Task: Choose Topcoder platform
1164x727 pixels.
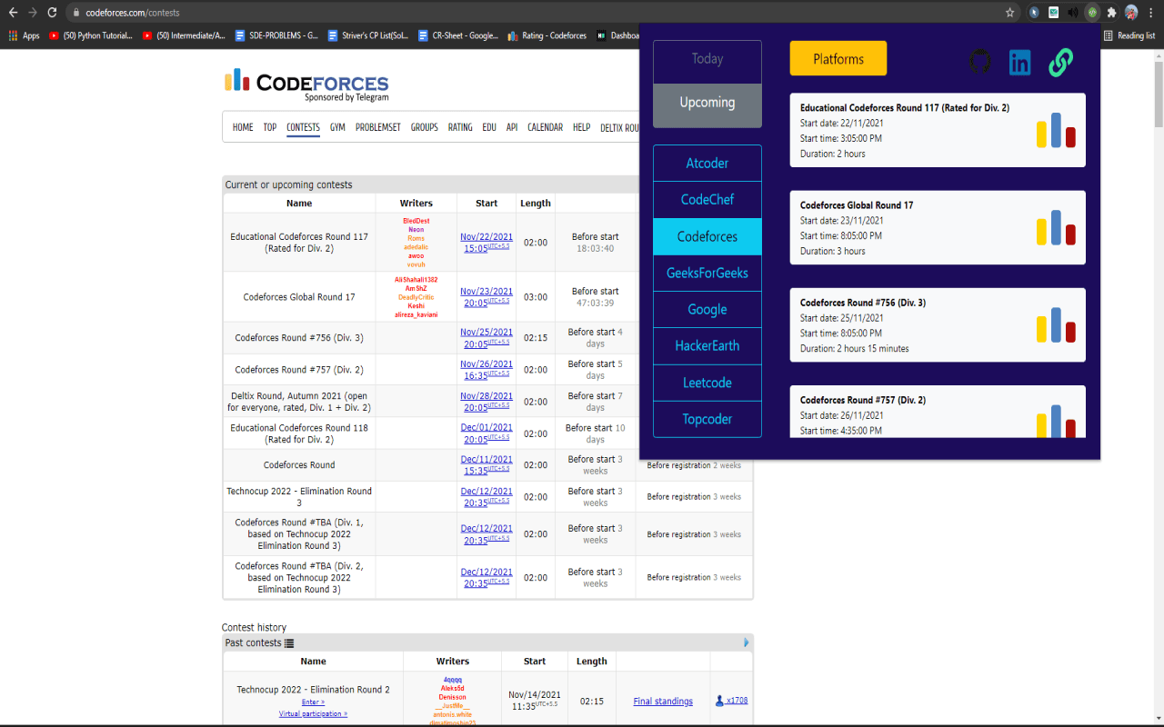Action: tap(707, 419)
